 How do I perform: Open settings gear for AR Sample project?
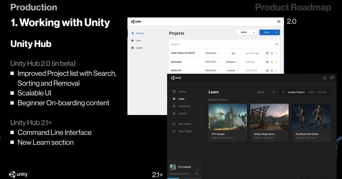click(267, 62)
